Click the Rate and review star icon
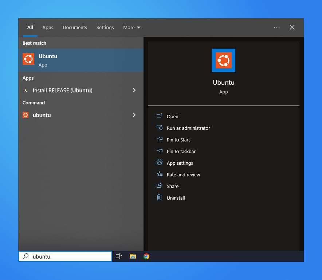Image resolution: width=322 pixels, height=280 pixels. click(159, 175)
